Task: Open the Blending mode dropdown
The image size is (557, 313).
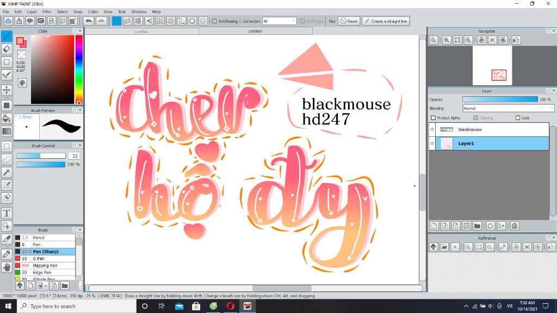Action: [x=508, y=108]
